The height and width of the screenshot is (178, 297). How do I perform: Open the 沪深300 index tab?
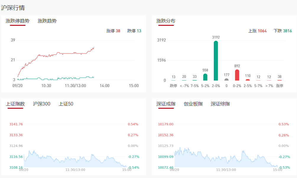[x=41, y=104]
